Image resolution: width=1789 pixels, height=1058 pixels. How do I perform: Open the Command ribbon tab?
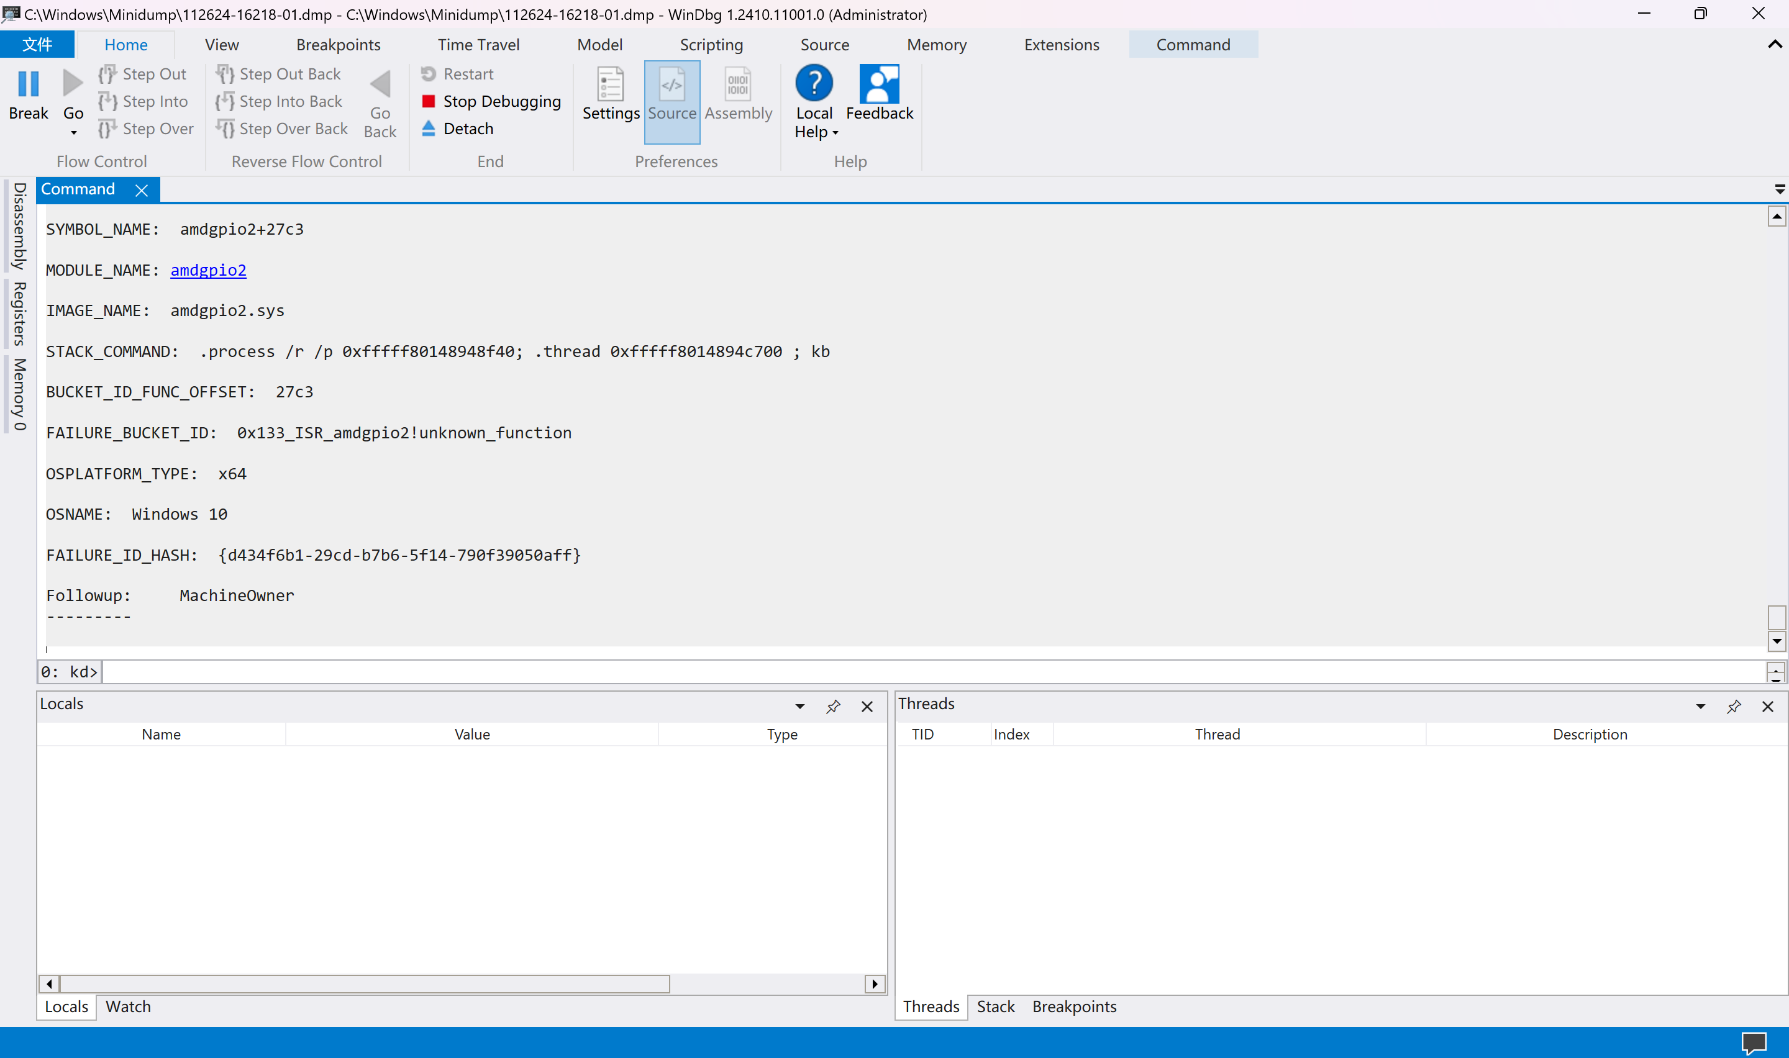[x=1193, y=45]
